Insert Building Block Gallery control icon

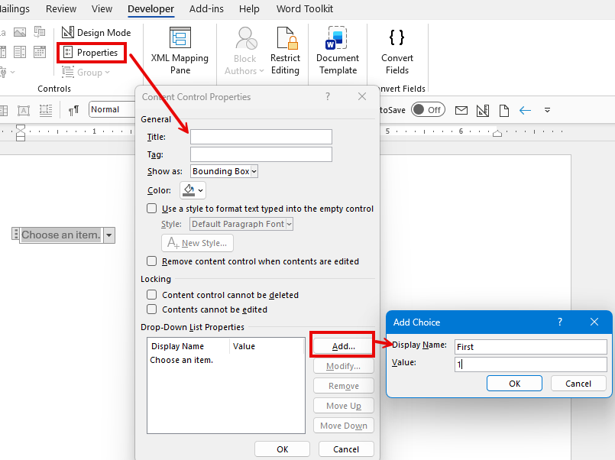tap(40, 32)
